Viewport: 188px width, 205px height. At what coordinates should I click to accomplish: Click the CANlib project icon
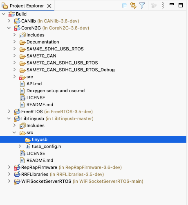click(17, 21)
